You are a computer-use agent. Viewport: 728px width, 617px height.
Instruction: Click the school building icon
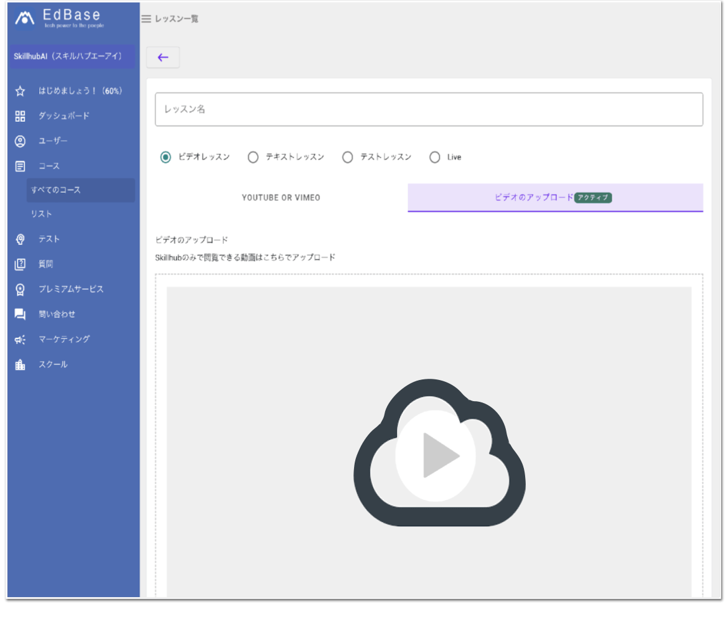coord(20,364)
